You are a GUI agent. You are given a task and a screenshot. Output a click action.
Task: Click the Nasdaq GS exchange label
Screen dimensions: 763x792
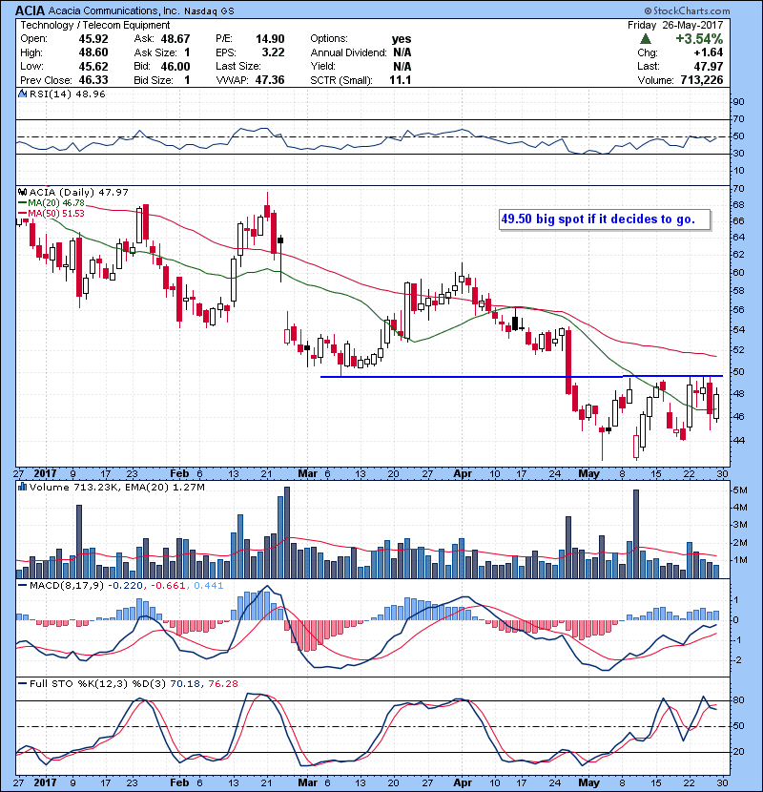[x=209, y=11]
